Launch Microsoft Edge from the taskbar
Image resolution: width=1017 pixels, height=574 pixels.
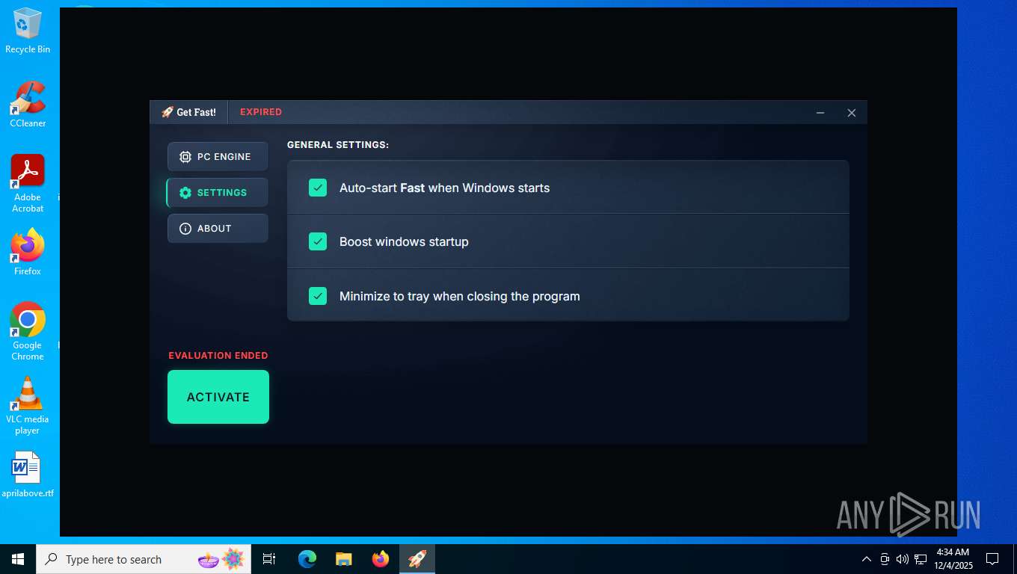[307, 559]
